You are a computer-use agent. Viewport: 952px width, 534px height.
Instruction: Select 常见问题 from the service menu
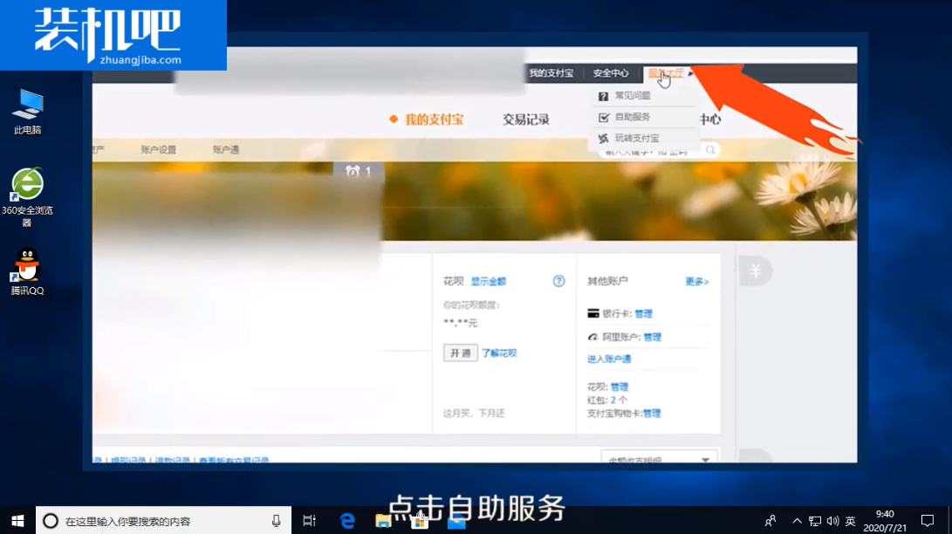[632, 96]
